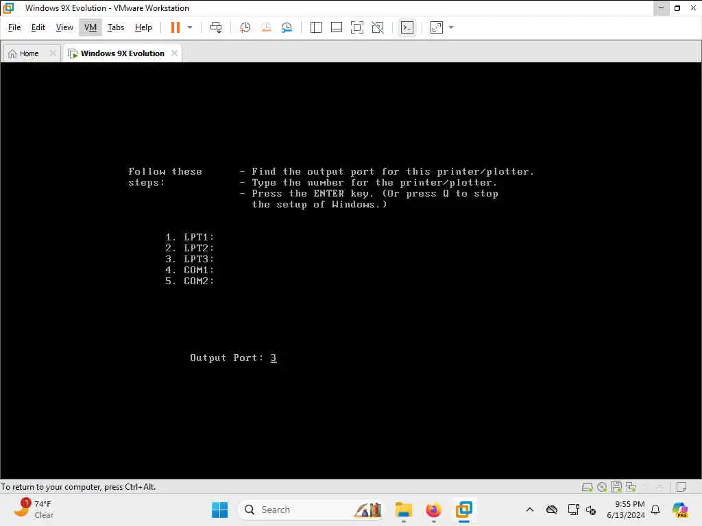Open the Help menu
Viewport: 702px width, 526px height.
coord(143,27)
